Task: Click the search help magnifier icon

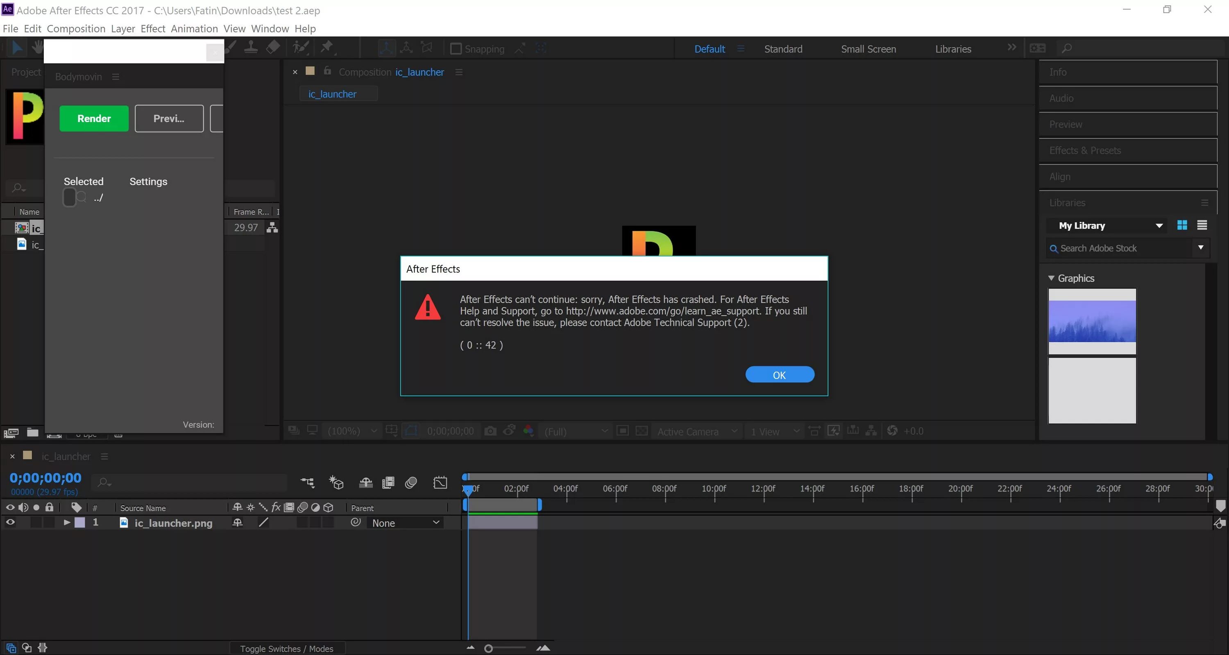Action: 1067,49
